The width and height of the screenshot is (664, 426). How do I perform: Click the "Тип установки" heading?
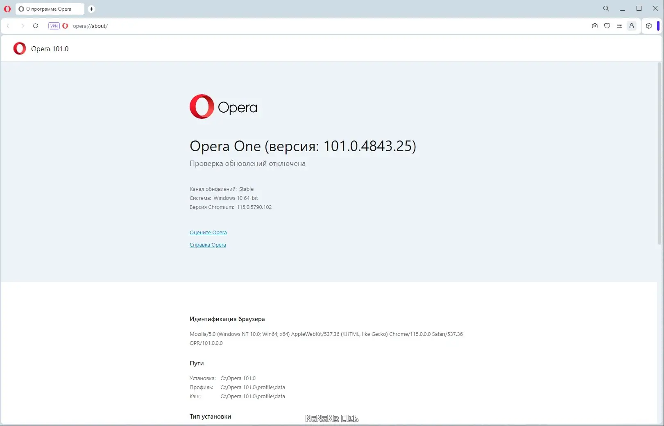(x=210, y=417)
